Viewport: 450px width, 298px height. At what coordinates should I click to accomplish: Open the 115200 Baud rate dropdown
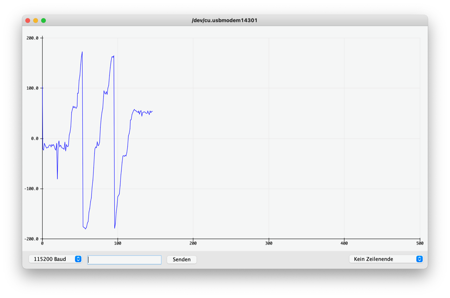55,259
